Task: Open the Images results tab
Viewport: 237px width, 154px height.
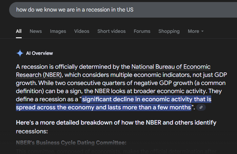Action: 58,31
